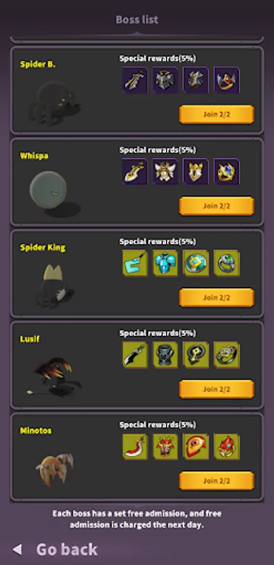Tap Whispa's winged armor reward icon
This screenshot has width=274, height=565.
[165, 171]
